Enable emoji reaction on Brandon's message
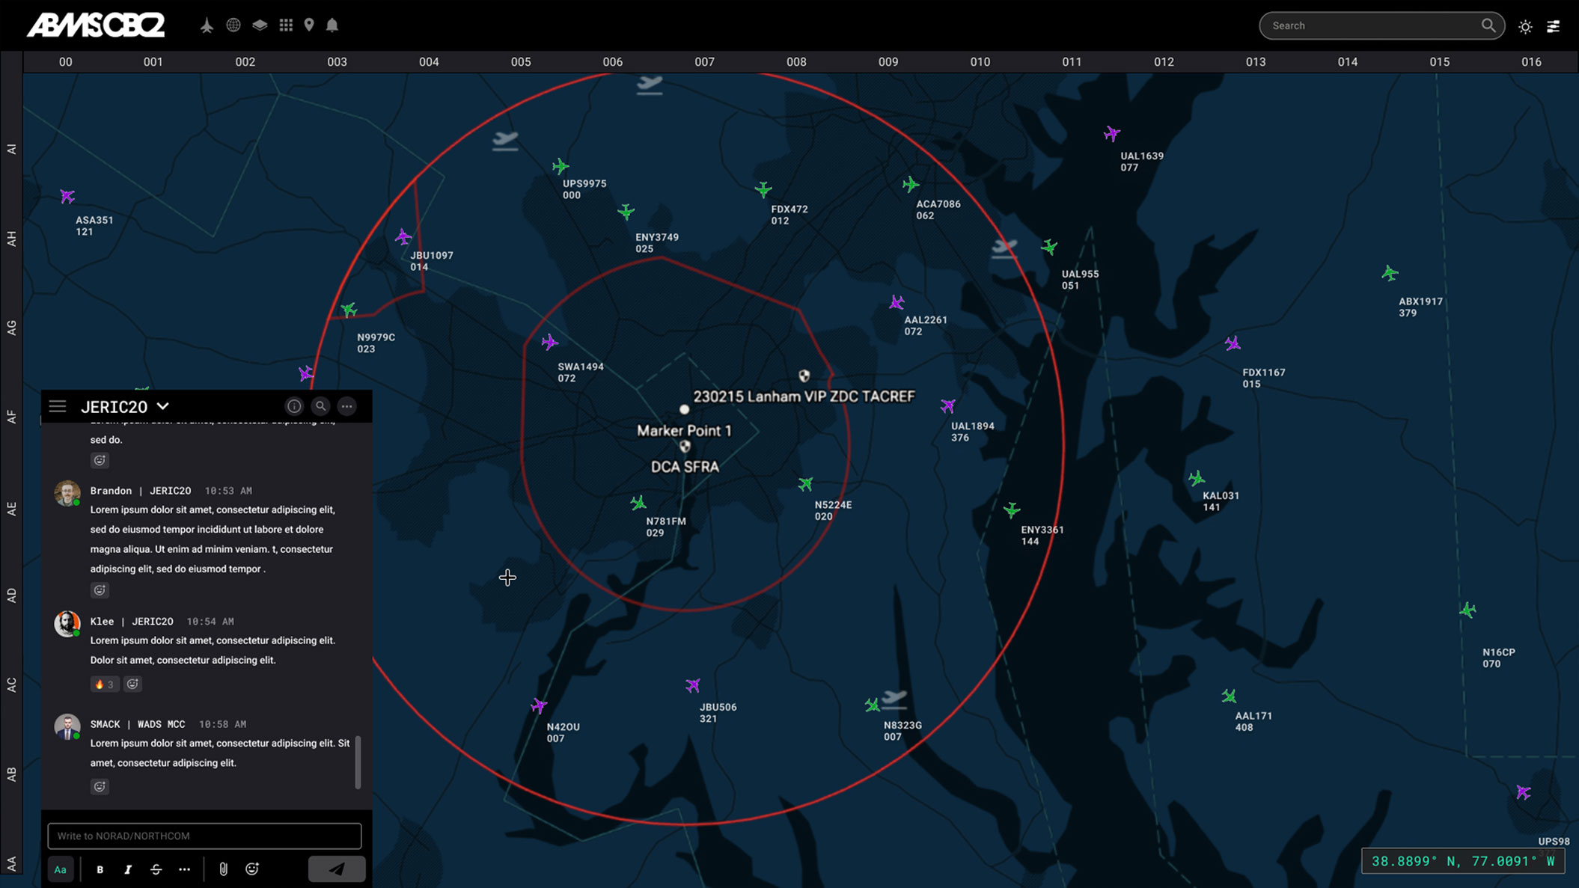The height and width of the screenshot is (888, 1579). 99,590
